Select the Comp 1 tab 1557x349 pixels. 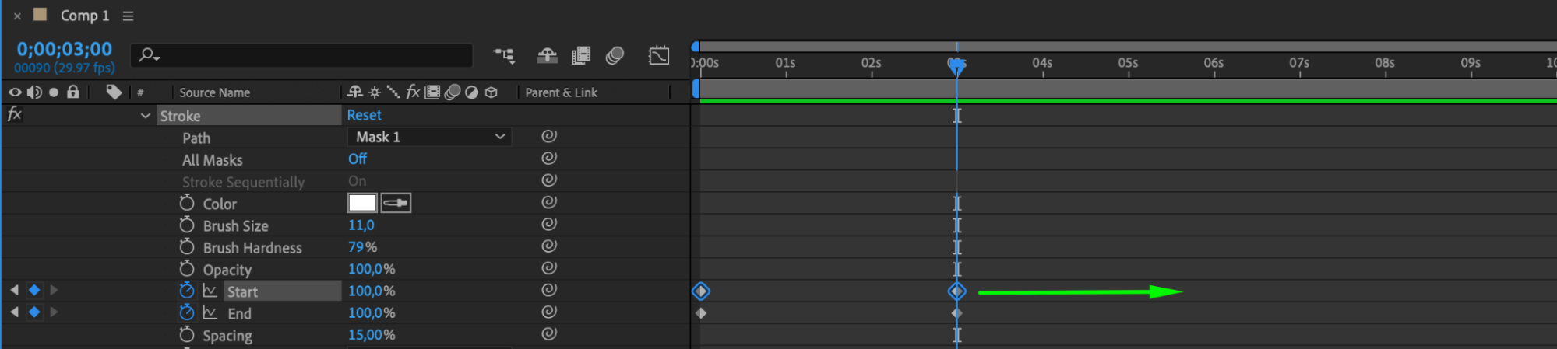click(x=84, y=16)
